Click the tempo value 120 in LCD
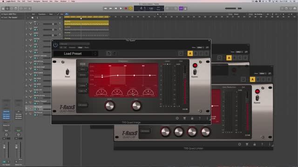 tap(151, 8)
